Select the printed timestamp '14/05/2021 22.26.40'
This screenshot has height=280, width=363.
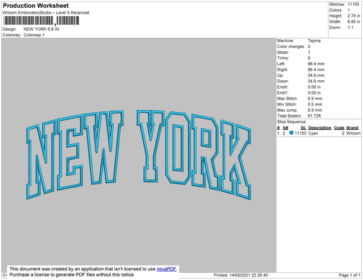pos(249,275)
